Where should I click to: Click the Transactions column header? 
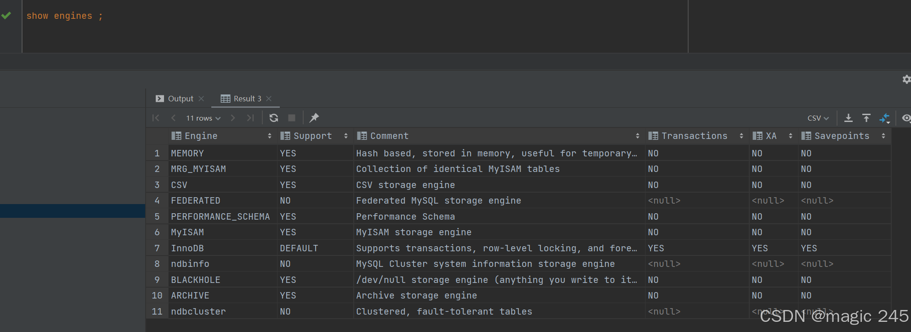click(x=694, y=136)
